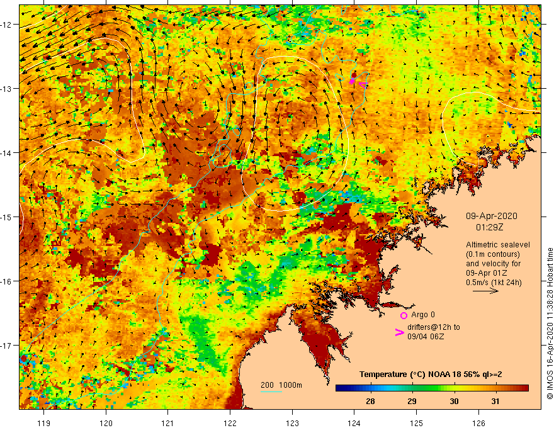Image resolution: width=554 pixels, height=428 pixels.
Task: Click the '200 1000m' depth legend text
Action: pos(281,385)
